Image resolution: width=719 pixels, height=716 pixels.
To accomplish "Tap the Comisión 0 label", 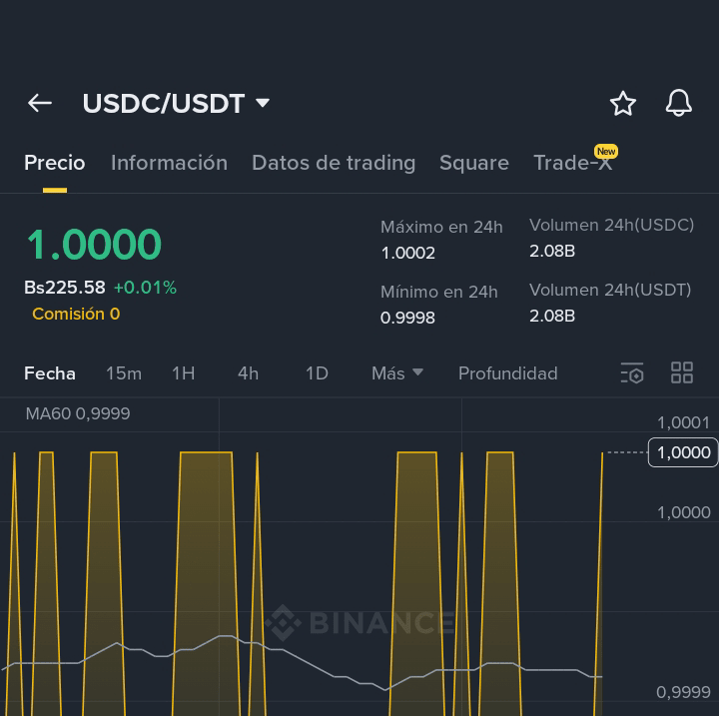I will point(76,314).
